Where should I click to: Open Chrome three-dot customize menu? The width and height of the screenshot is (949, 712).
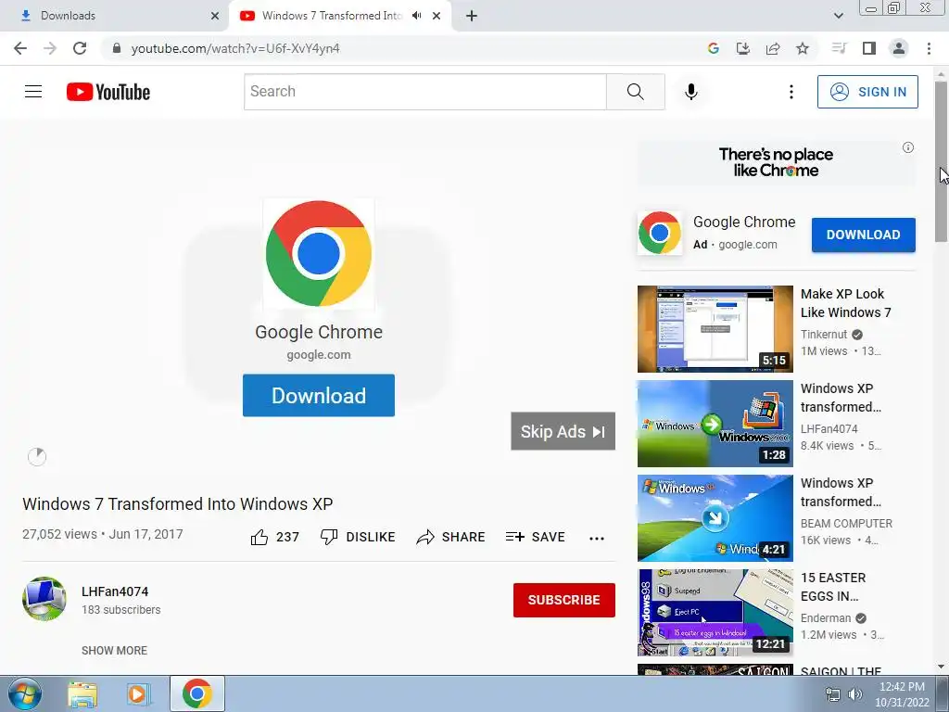pos(929,48)
